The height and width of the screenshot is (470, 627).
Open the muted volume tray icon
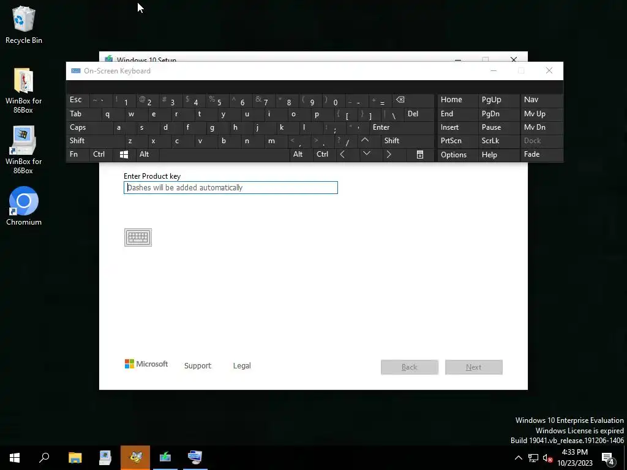(547, 458)
